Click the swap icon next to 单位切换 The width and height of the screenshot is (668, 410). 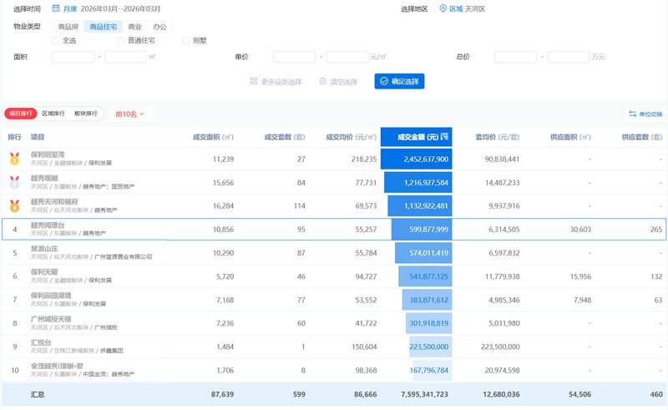pos(632,114)
